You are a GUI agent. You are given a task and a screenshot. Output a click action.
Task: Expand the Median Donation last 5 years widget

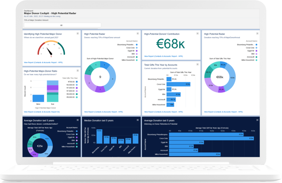[x=138, y=120]
